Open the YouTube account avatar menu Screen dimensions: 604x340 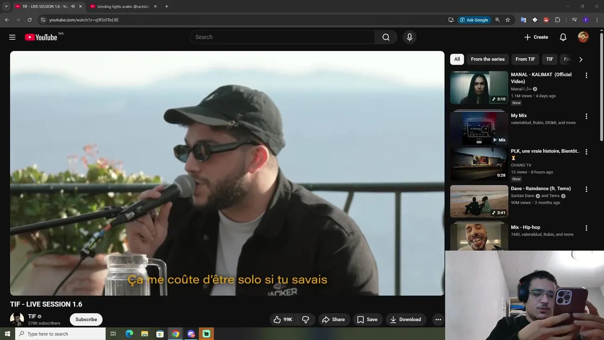coord(583,37)
